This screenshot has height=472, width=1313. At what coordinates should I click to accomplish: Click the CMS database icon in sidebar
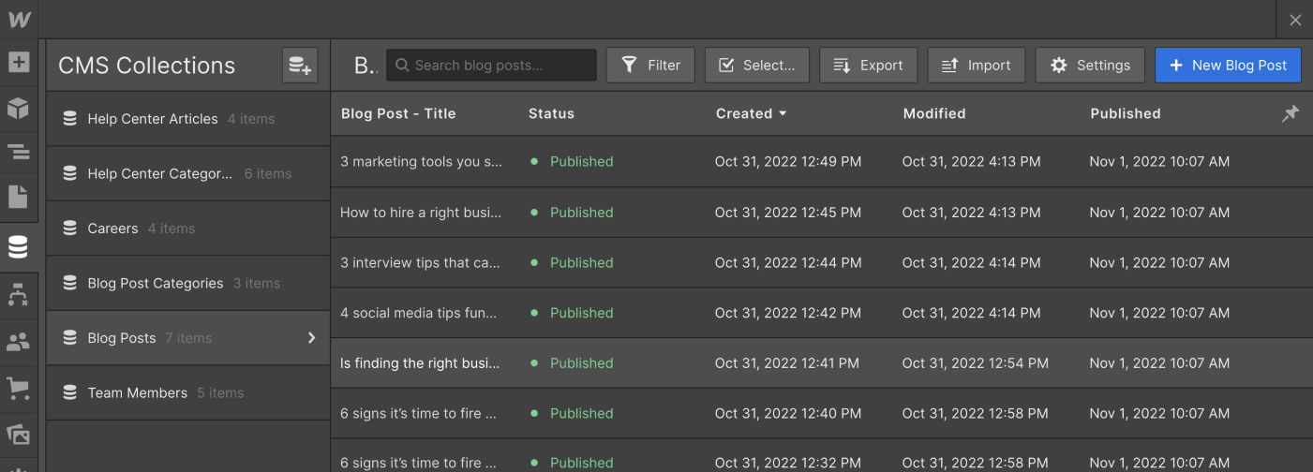[x=19, y=247]
